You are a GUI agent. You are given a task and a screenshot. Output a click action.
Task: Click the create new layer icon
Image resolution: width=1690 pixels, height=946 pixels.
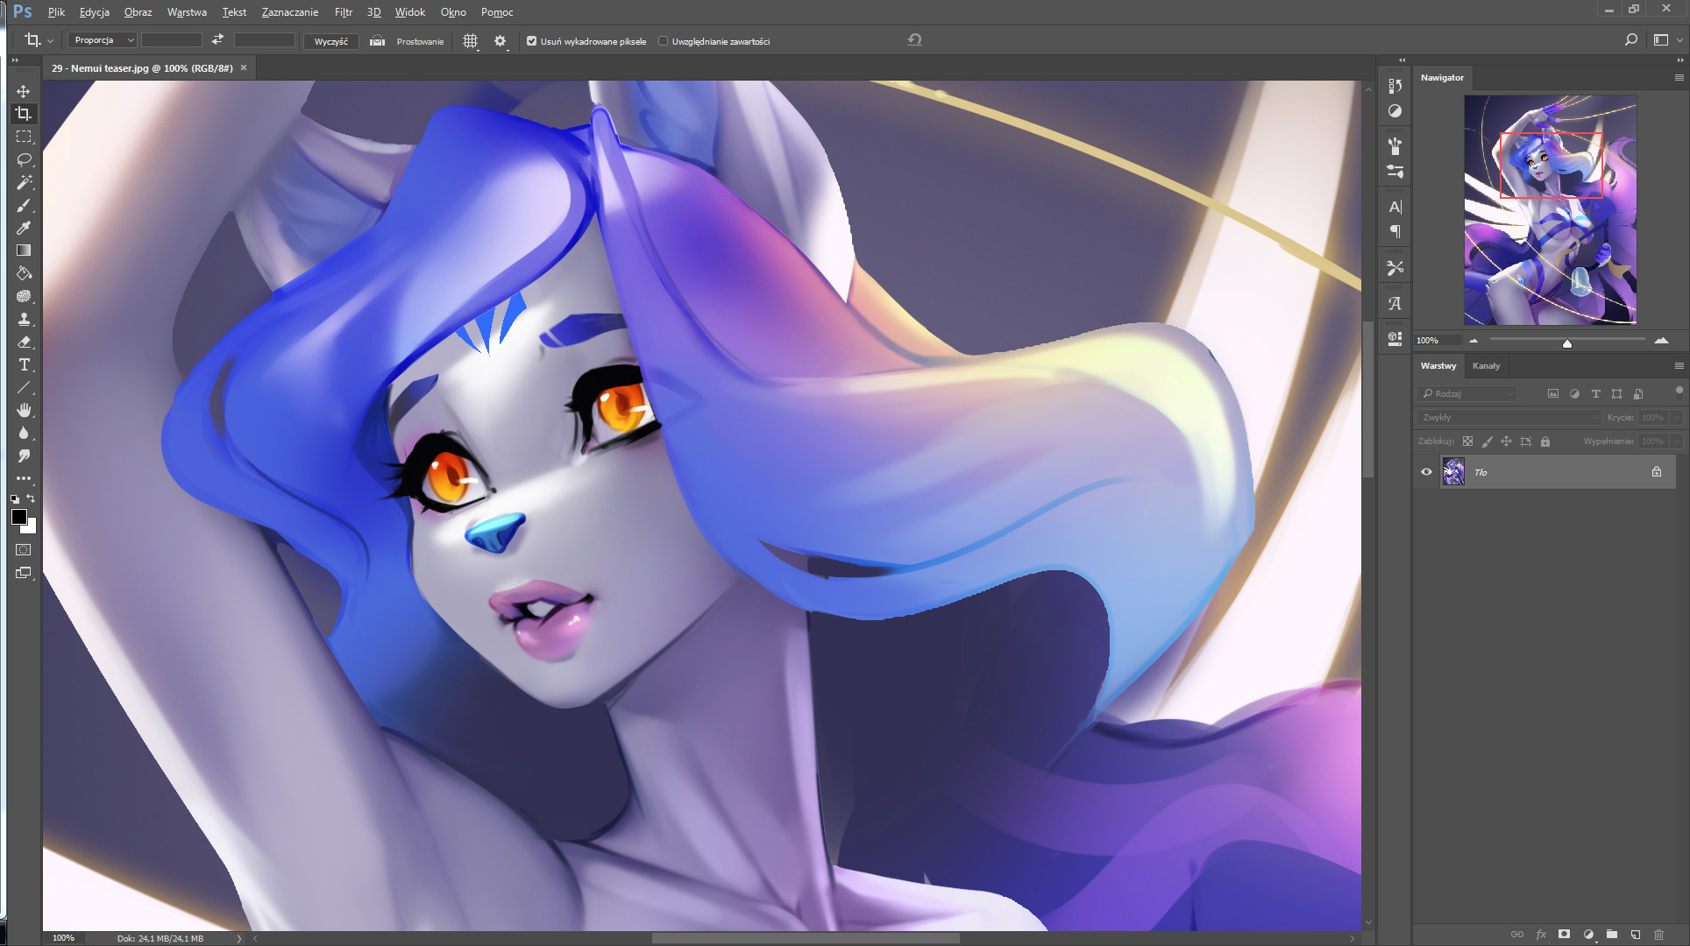(1636, 935)
